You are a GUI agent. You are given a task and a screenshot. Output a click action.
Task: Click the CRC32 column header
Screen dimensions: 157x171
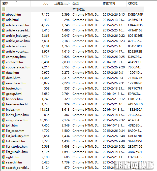click(x=133, y=4)
